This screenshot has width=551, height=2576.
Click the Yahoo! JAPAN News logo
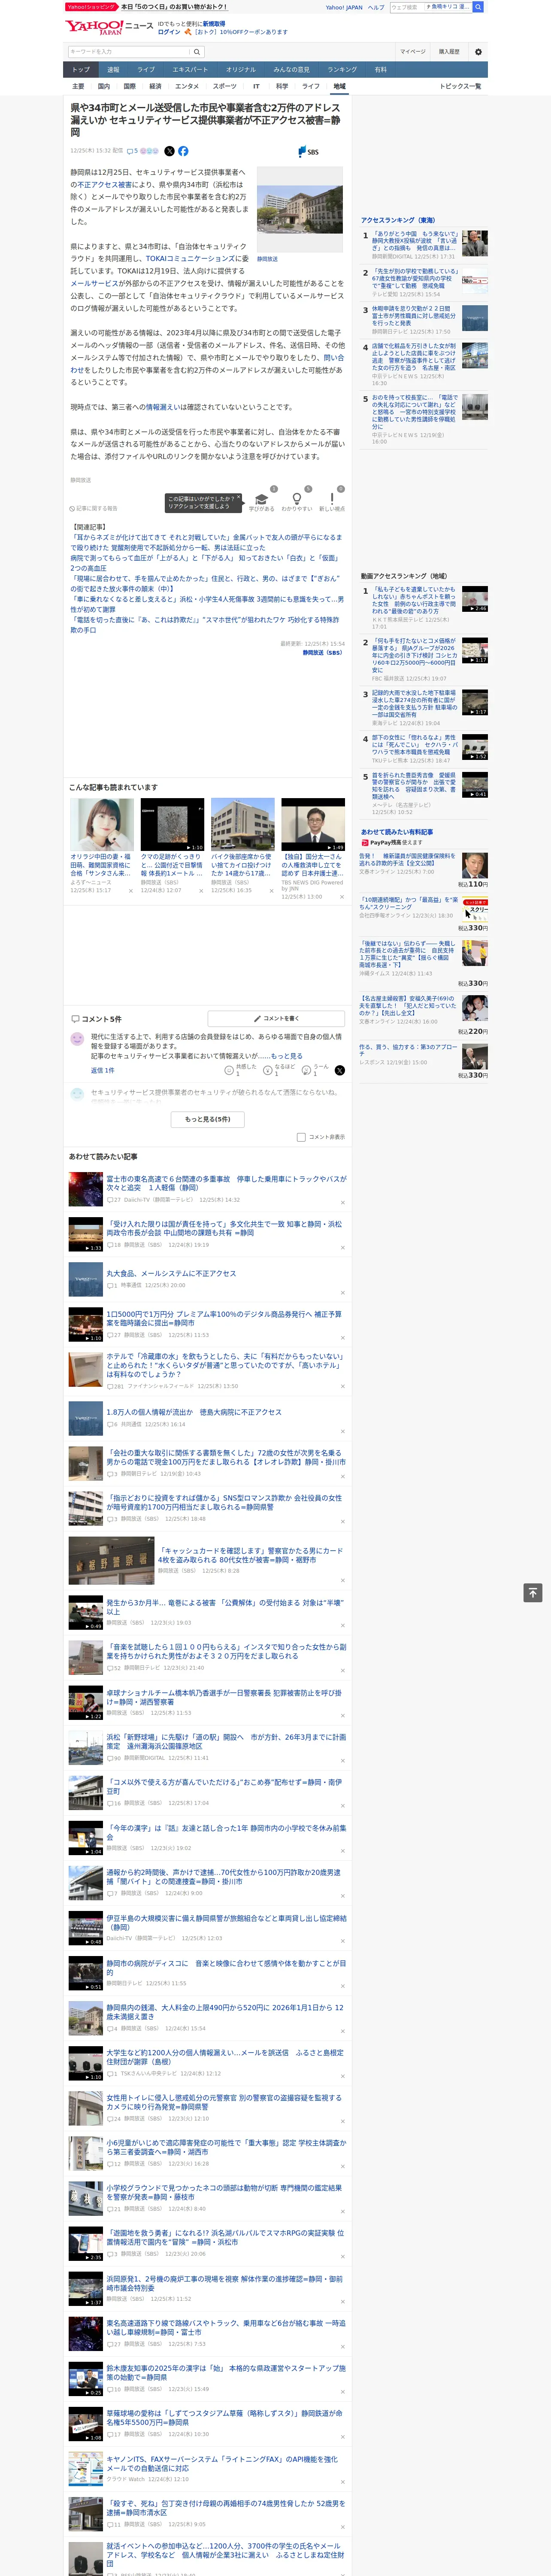coord(109,27)
